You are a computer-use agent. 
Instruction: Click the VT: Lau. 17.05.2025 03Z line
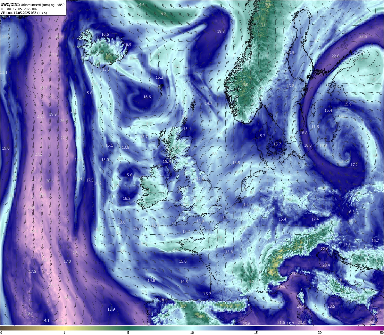24,13
